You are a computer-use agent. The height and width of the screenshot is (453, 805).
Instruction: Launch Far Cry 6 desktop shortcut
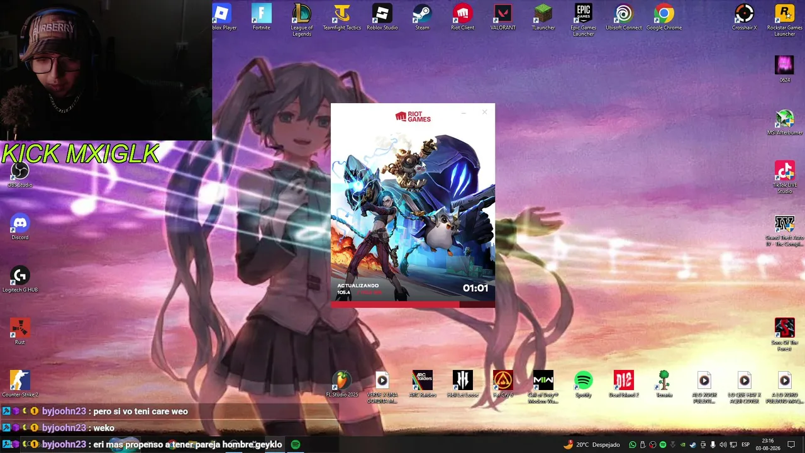[502, 384]
